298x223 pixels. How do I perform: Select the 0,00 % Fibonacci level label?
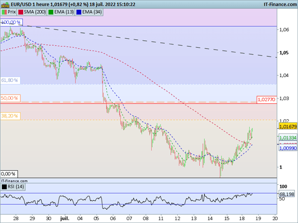[9, 174]
